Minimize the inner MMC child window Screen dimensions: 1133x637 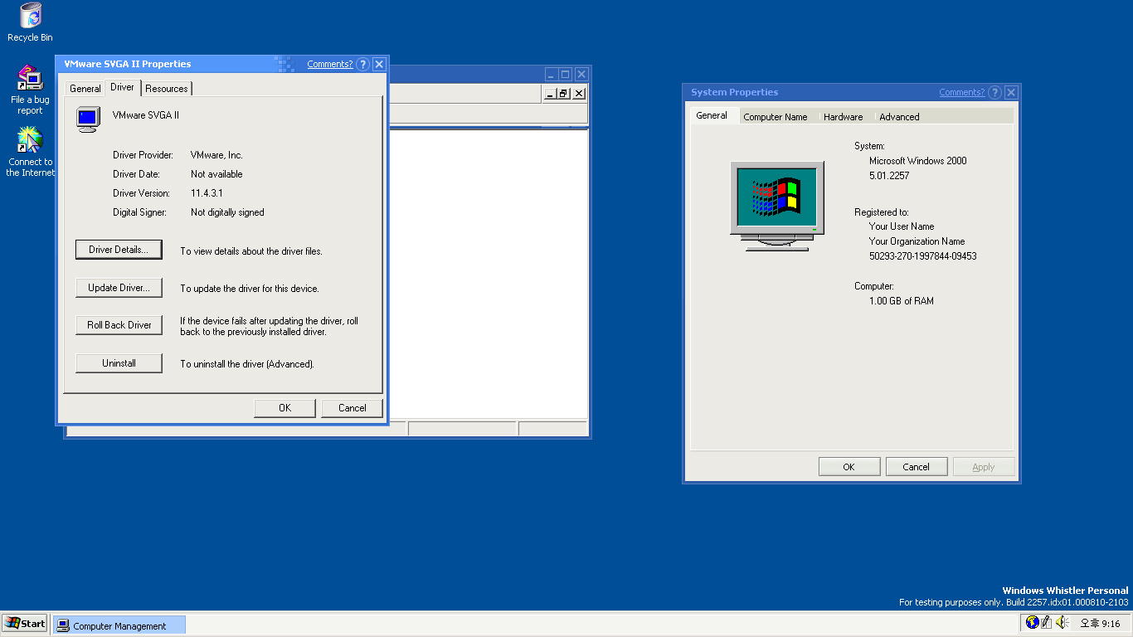[x=550, y=94]
